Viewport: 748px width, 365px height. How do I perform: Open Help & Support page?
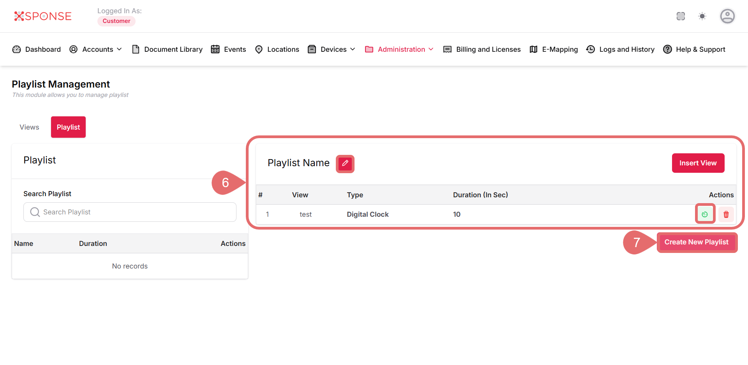pyautogui.click(x=694, y=49)
